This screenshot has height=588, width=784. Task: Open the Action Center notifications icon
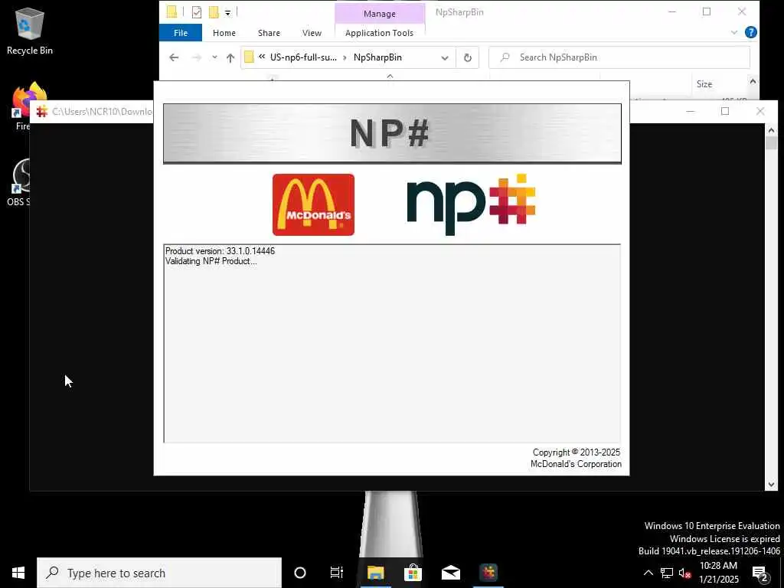[760, 573]
